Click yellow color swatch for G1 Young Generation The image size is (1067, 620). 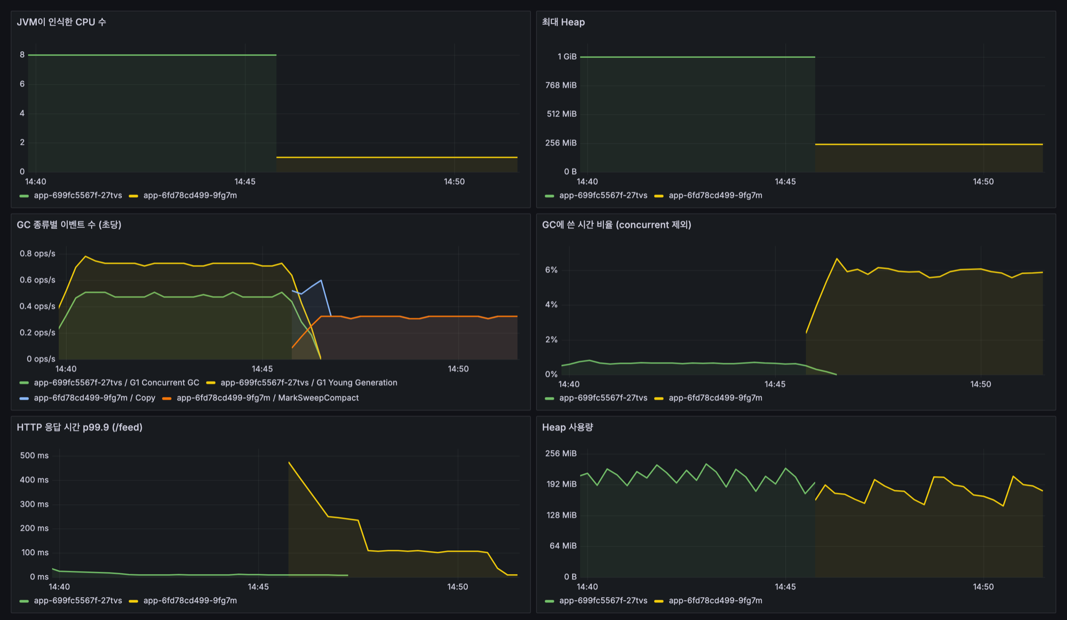tap(211, 383)
